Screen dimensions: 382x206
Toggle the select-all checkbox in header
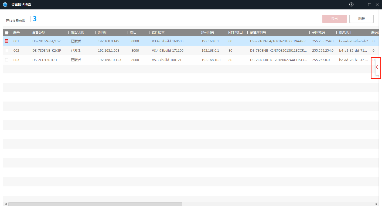(x=7, y=33)
